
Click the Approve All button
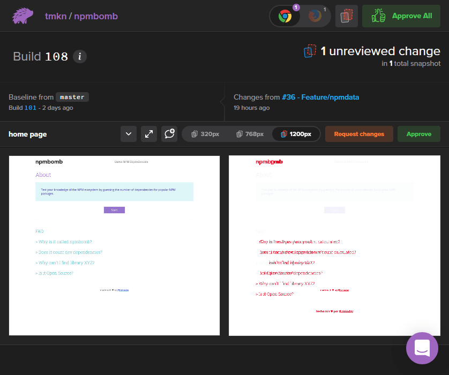pyautogui.click(x=401, y=16)
